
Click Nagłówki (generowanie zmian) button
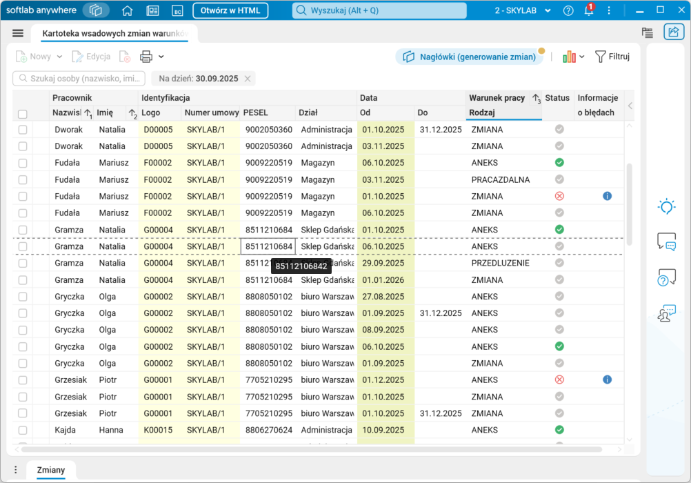coord(470,57)
